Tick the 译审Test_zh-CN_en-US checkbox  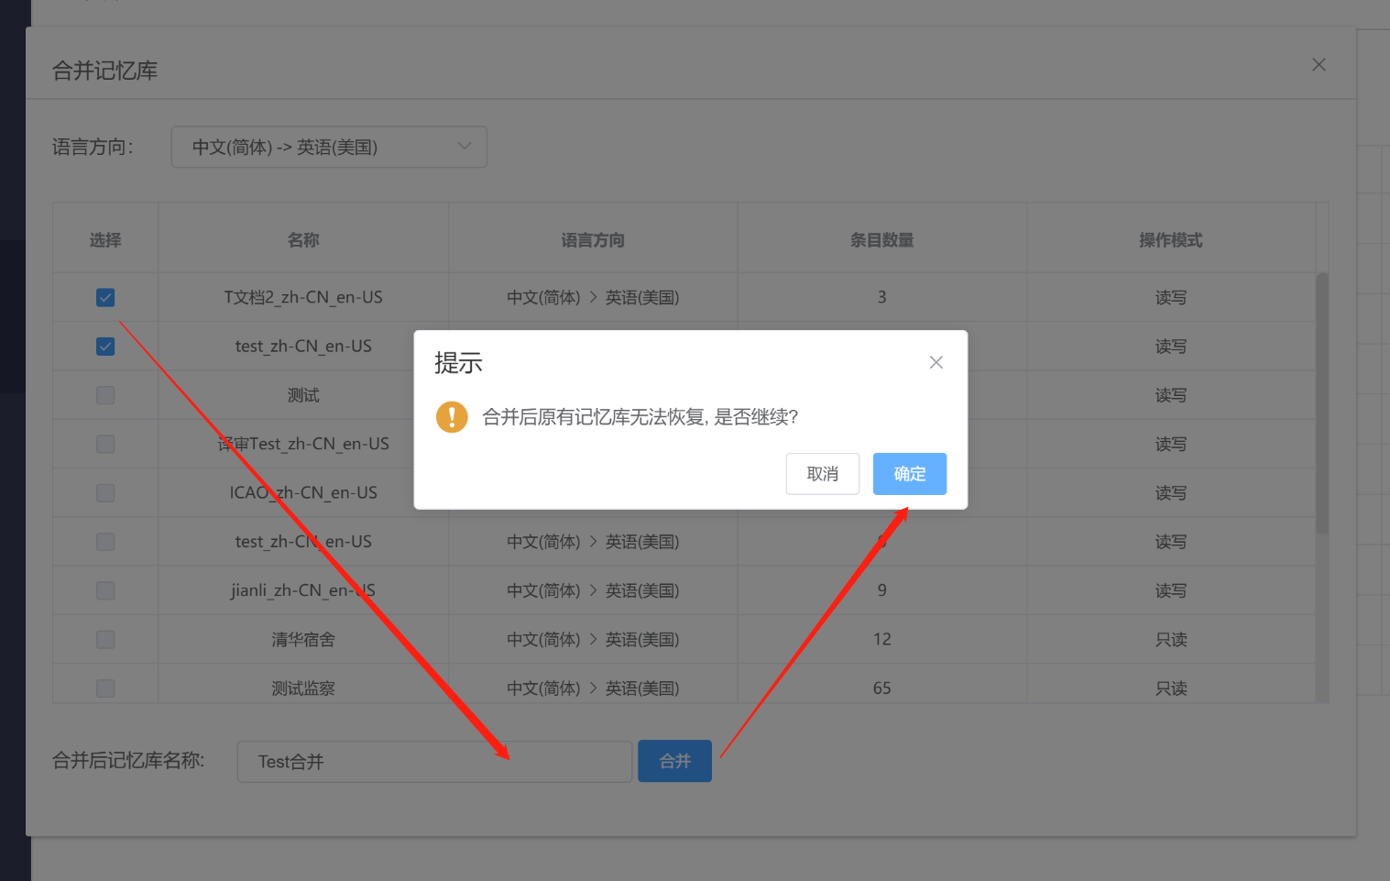pyautogui.click(x=105, y=444)
